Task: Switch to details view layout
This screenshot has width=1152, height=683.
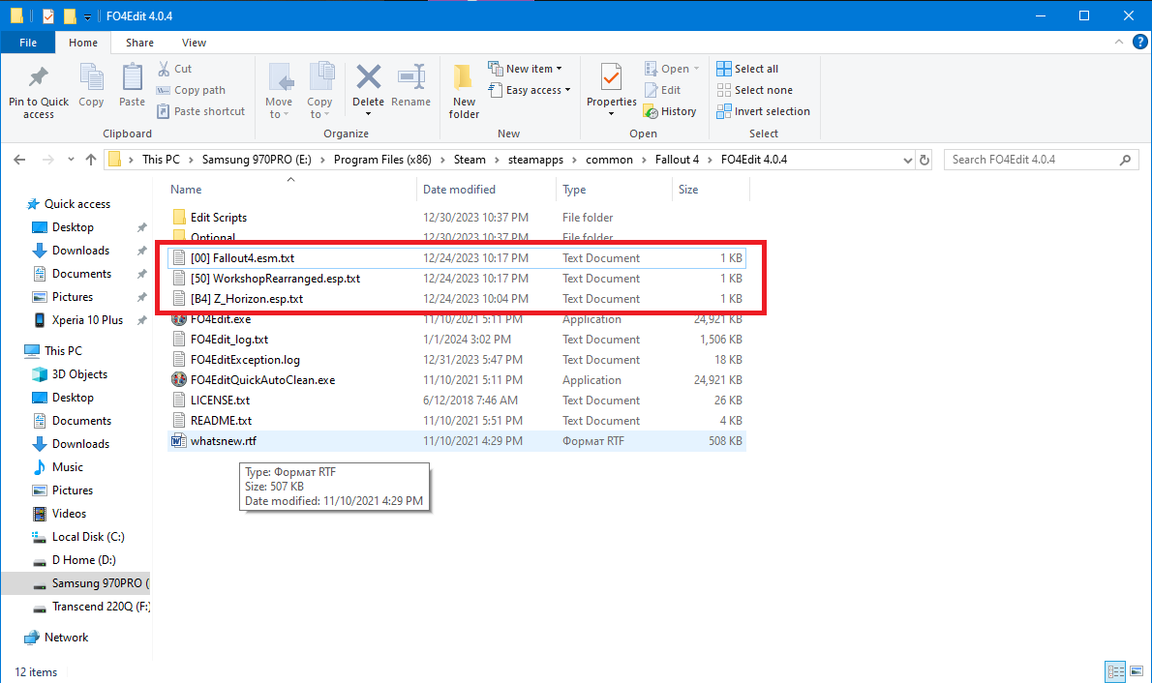Action: [1115, 671]
